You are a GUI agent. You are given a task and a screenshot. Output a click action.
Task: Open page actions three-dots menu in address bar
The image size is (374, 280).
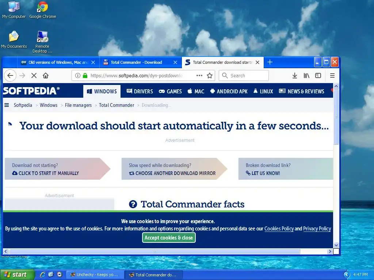pos(199,75)
